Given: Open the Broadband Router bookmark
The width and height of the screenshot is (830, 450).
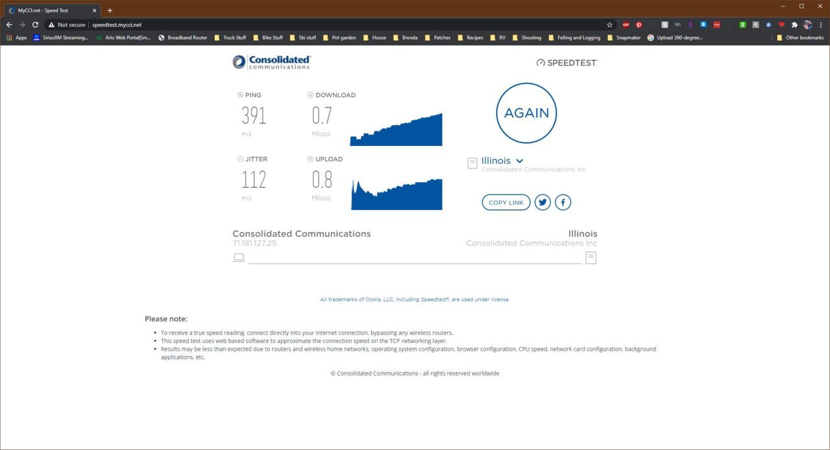Looking at the screenshot, I should click(x=182, y=38).
